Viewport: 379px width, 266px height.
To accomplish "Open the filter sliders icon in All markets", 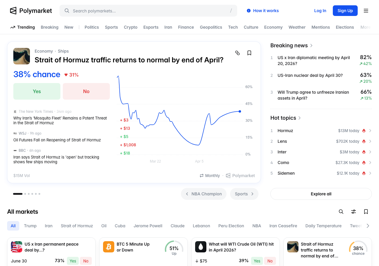I will click(x=354, y=212).
